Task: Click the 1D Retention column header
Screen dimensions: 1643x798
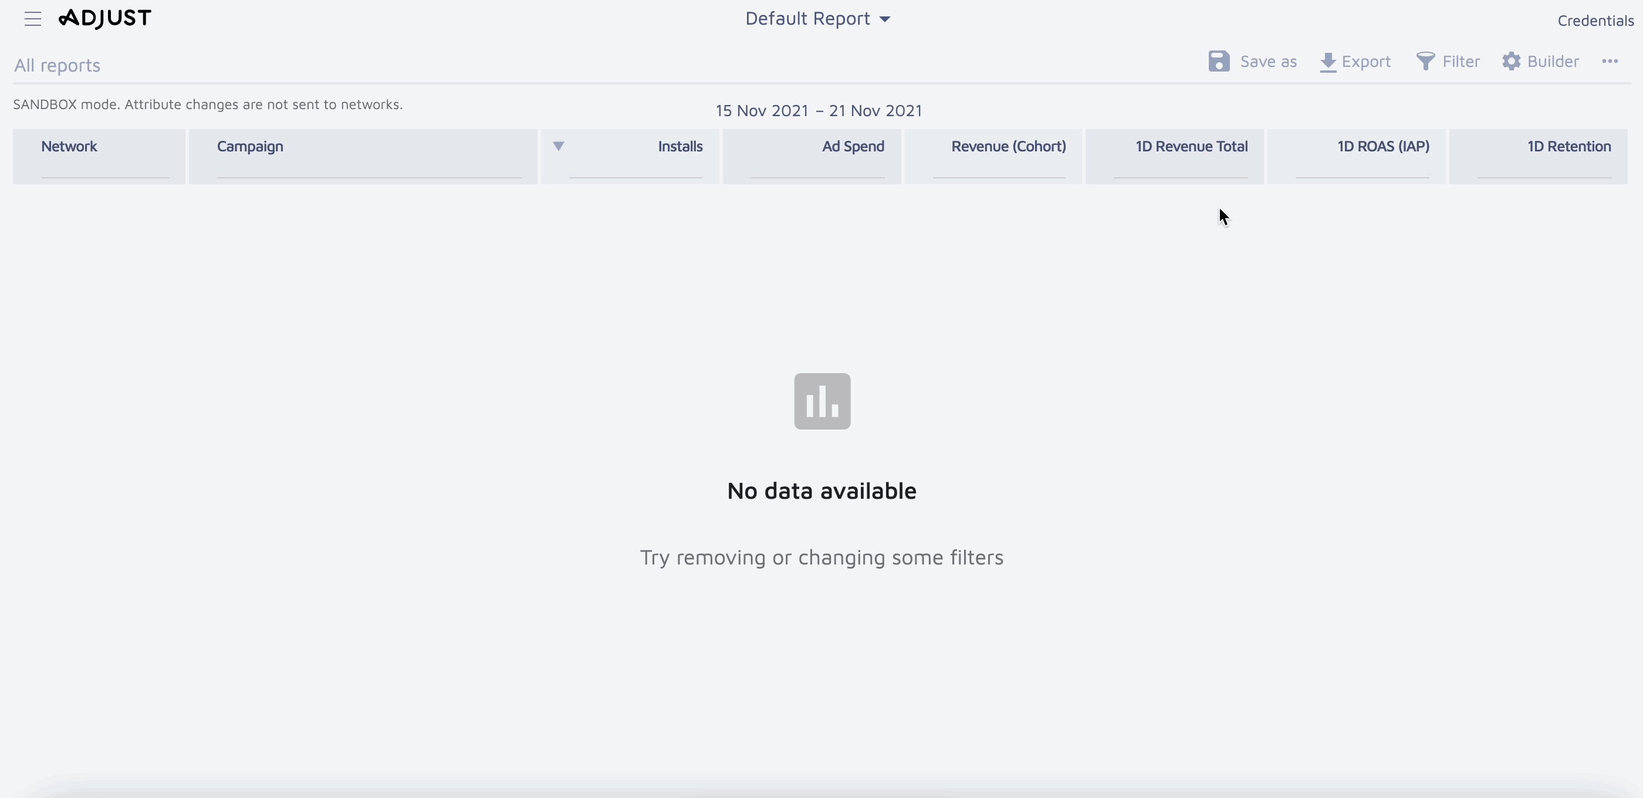Action: click(1569, 147)
